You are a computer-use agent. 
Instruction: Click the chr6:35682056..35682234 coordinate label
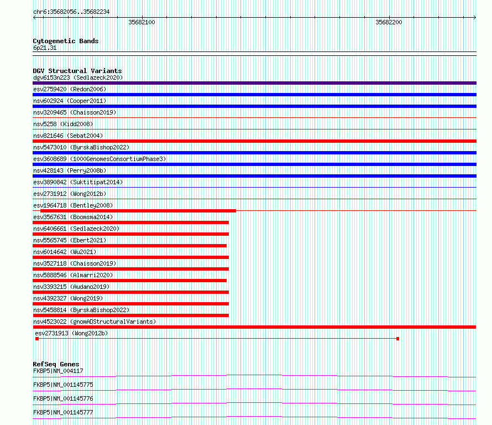coord(71,12)
